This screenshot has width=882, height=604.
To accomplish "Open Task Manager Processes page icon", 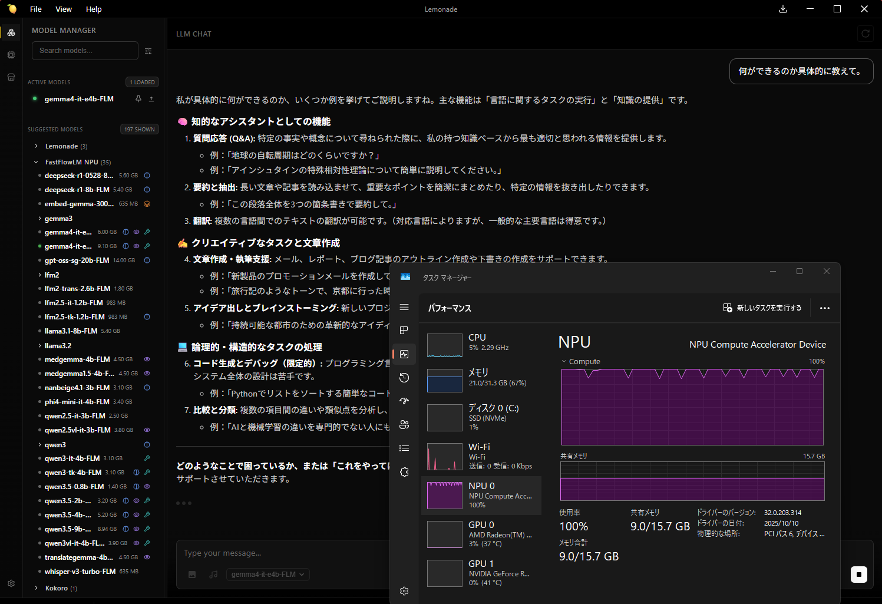I will tap(404, 331).
